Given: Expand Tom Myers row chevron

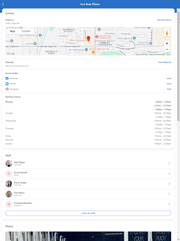Looking at the screenshot, I should coord(169,194).
